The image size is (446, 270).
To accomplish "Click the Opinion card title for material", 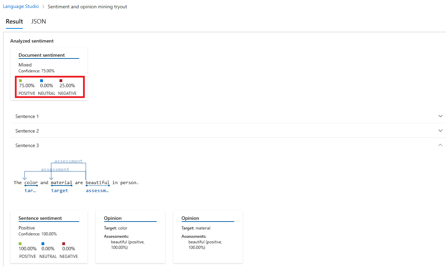I will tap(190, 218).
